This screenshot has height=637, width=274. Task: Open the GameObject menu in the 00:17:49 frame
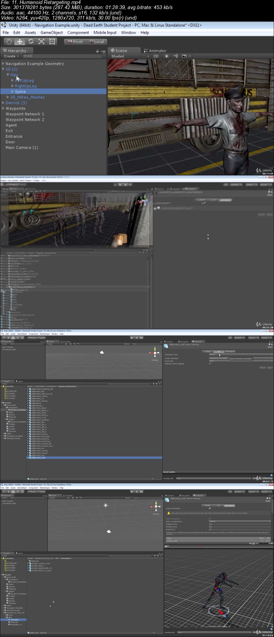[52, 33]
